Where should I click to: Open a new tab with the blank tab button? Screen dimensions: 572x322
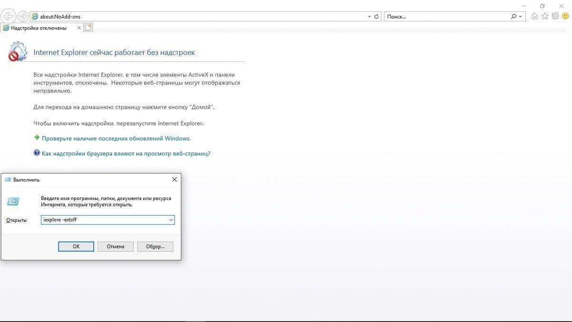pos(88,28)
